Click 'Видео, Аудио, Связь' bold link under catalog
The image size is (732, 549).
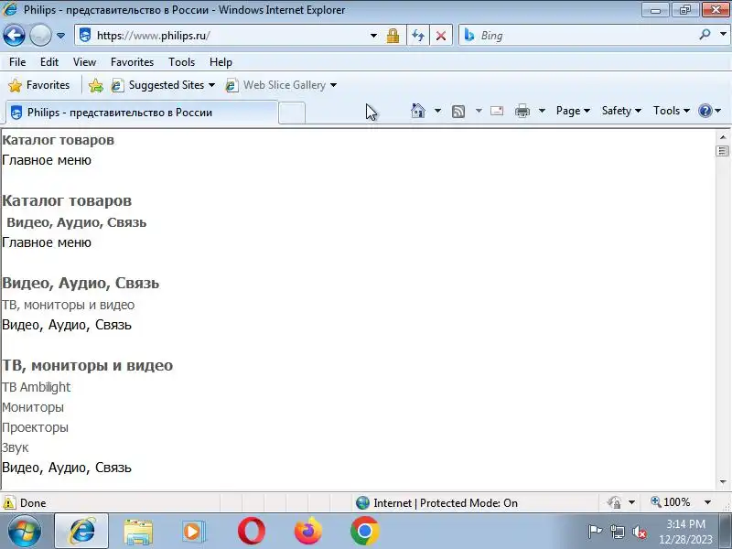tap(77, 222)
